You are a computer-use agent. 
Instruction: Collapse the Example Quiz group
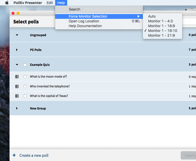point(17,65)
